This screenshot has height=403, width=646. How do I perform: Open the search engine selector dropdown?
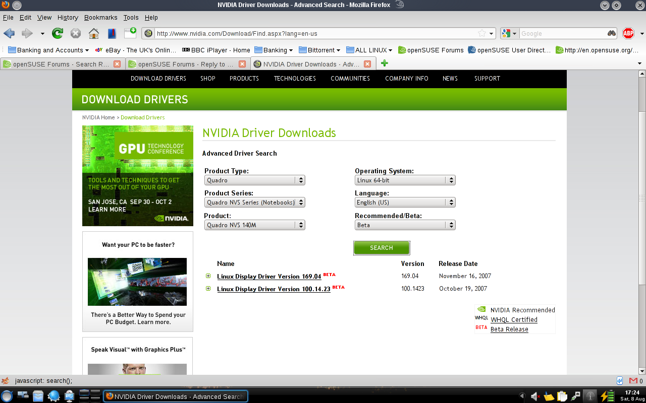click(510, 33)
